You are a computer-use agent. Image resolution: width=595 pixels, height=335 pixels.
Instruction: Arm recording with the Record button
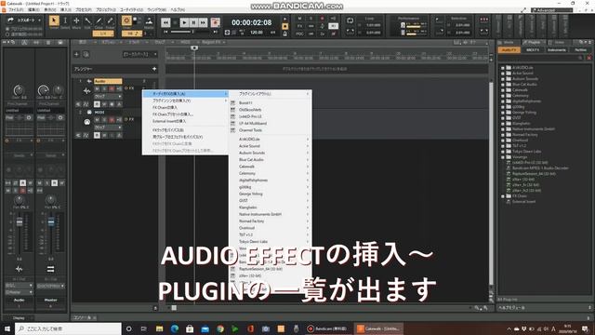[x=215, y=22]
